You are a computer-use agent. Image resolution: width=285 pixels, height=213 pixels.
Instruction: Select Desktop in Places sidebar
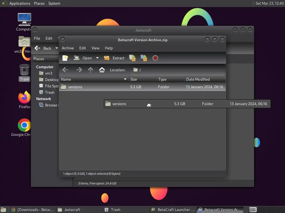pyautogui.click(x=49, y=80)
